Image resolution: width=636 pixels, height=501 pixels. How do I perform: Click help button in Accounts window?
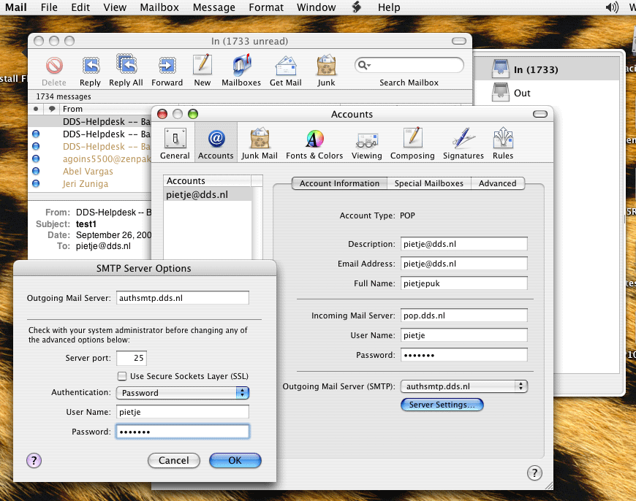(x=534, y=473)
